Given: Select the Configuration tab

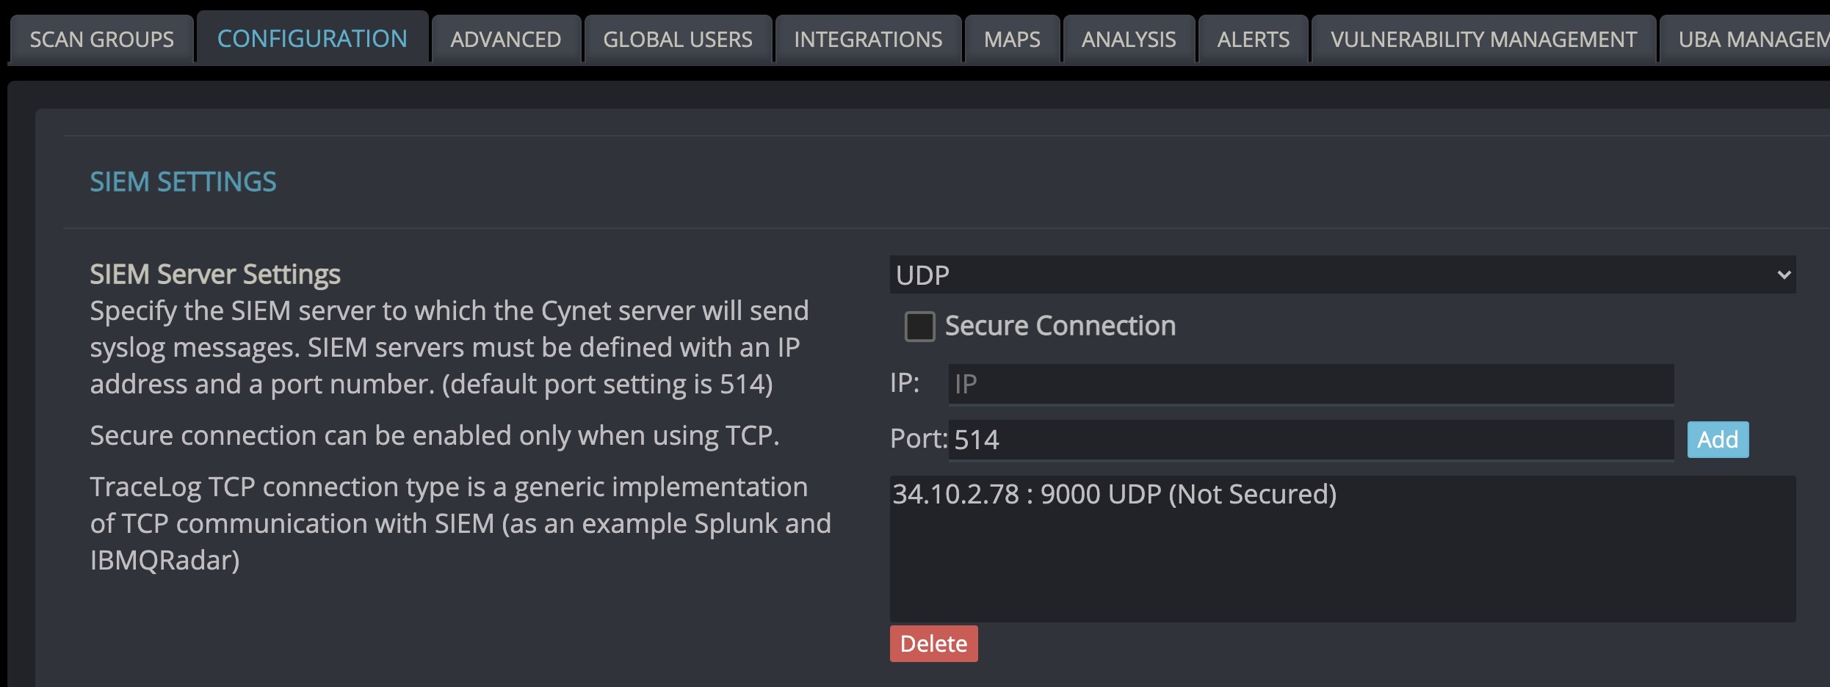Looking at the screenshot, I should (312, 38).
